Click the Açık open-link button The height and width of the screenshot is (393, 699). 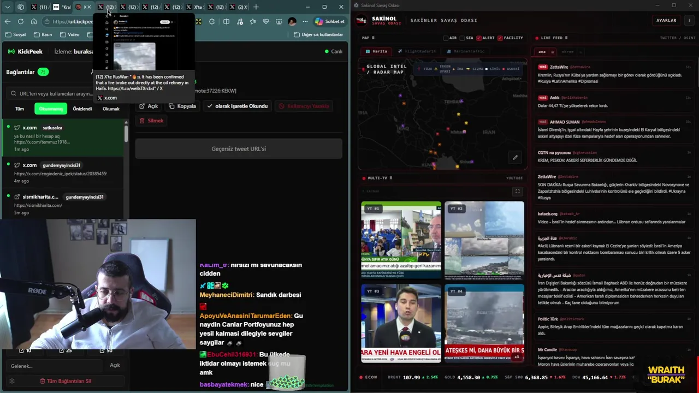click(149, 106)
